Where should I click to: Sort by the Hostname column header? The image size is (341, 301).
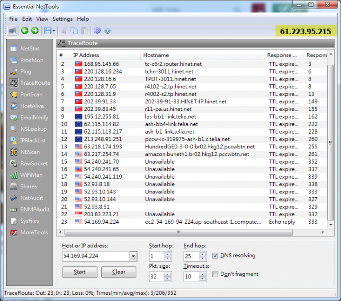pos(202,55)
